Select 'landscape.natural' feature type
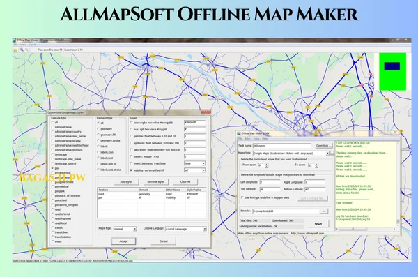 [x=52, y=163]
